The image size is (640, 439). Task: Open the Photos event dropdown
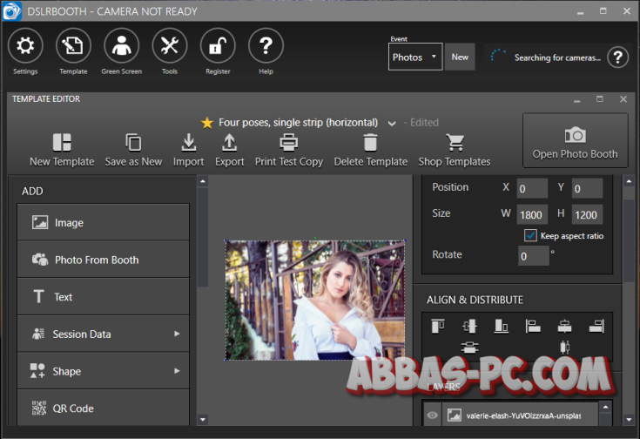click(414, 57)
